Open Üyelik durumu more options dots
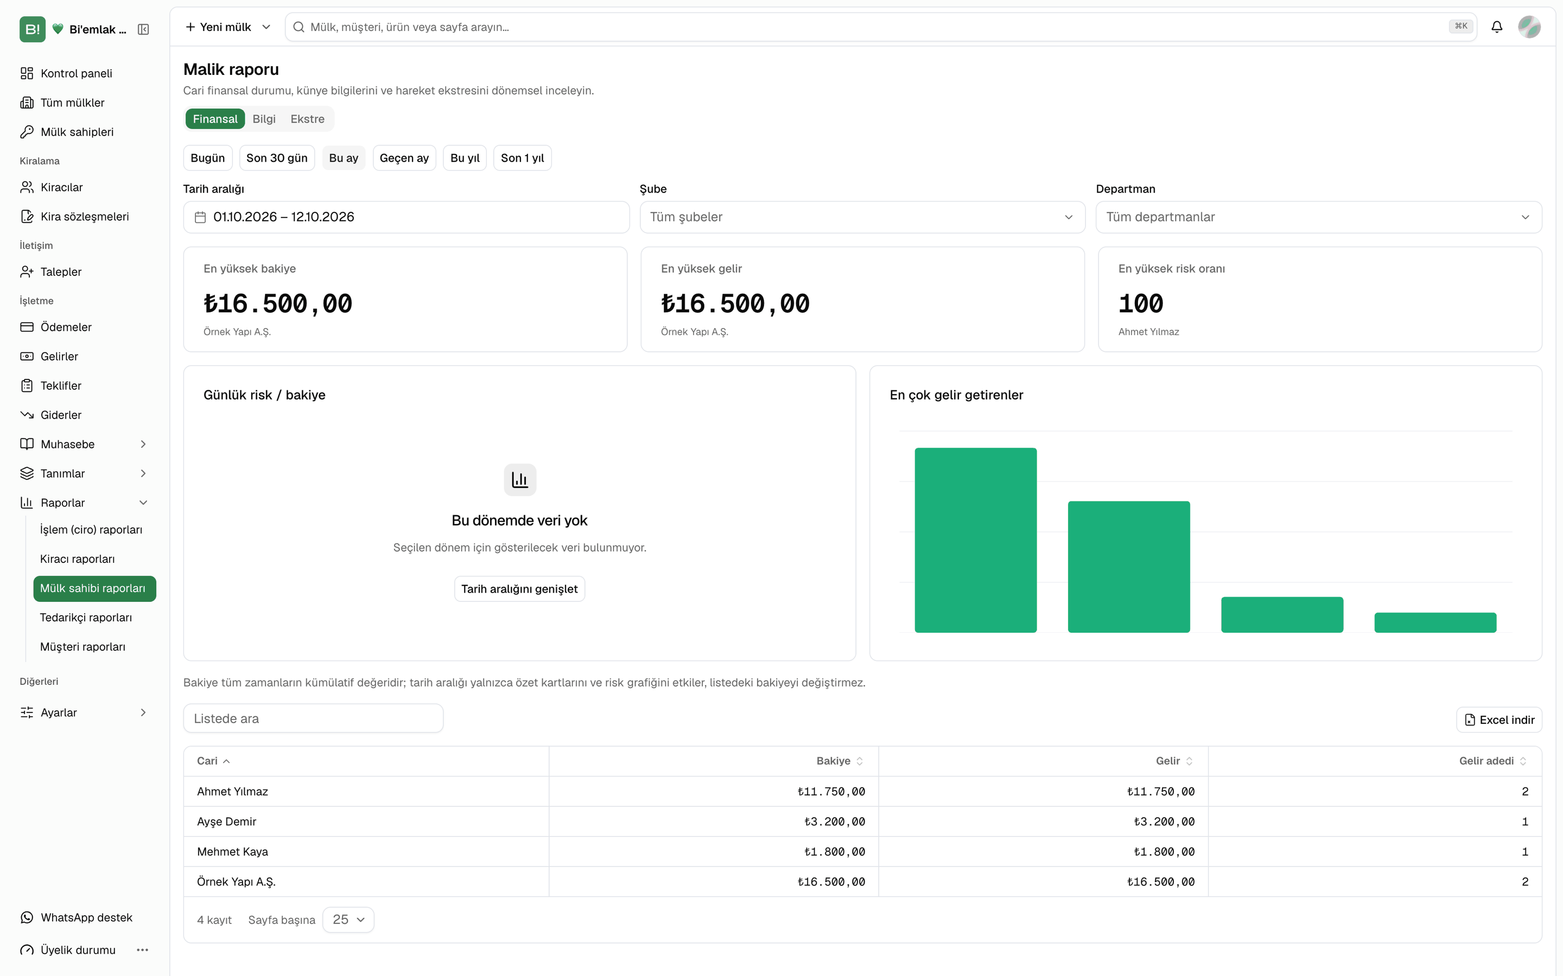 coord(143,949)
